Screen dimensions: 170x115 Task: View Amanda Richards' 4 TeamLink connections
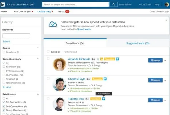tap(81, 71)
